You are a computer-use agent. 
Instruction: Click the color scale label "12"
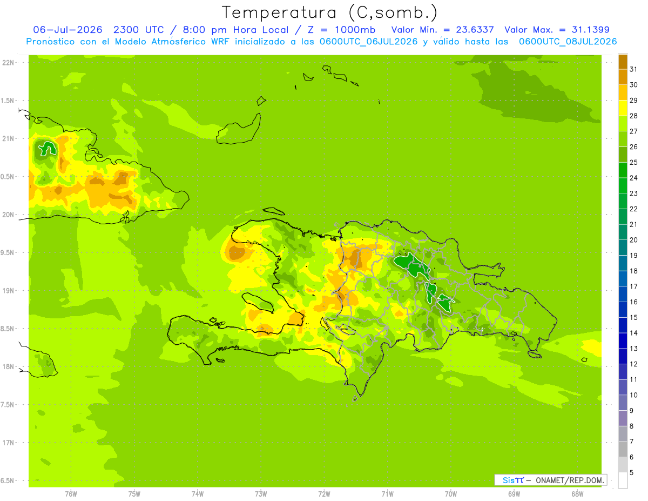[633, 364]
